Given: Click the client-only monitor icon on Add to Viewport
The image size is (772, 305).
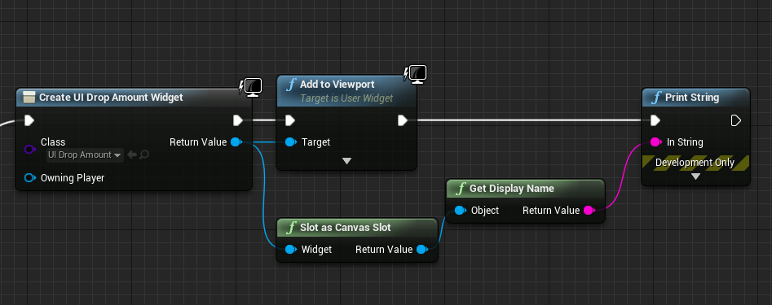Looking at the screenshot, I should [416, 74].
